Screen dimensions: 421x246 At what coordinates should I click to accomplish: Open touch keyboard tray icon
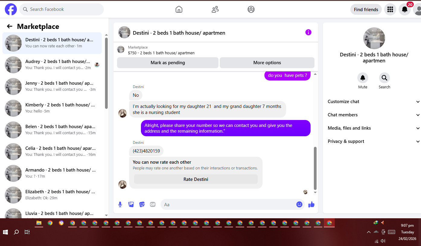coord(392,232)
